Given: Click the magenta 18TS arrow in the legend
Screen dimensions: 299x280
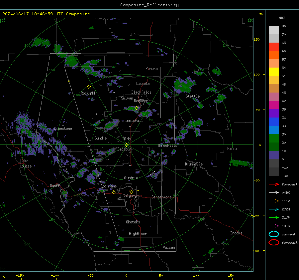Looking at the screenshot, I should click(274, 226).
